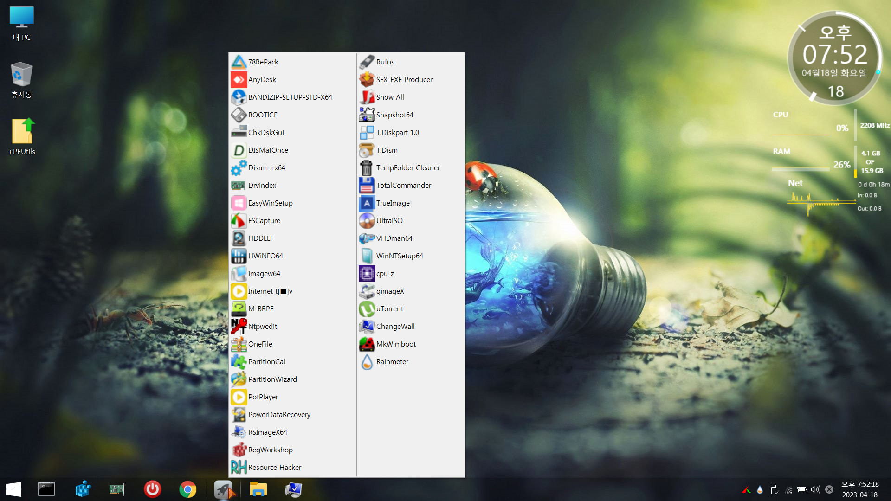Launch Dism++x64 via its gear icon
The height and width of the screenshot is (501, 891).
pos(239,168)
